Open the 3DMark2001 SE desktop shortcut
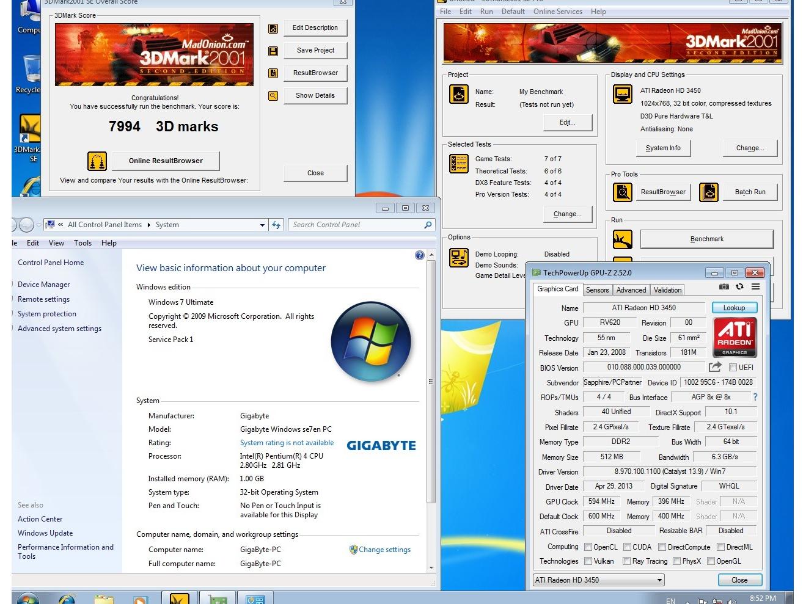The height and width of the screenshot is (604, 806). pos(28,138)
